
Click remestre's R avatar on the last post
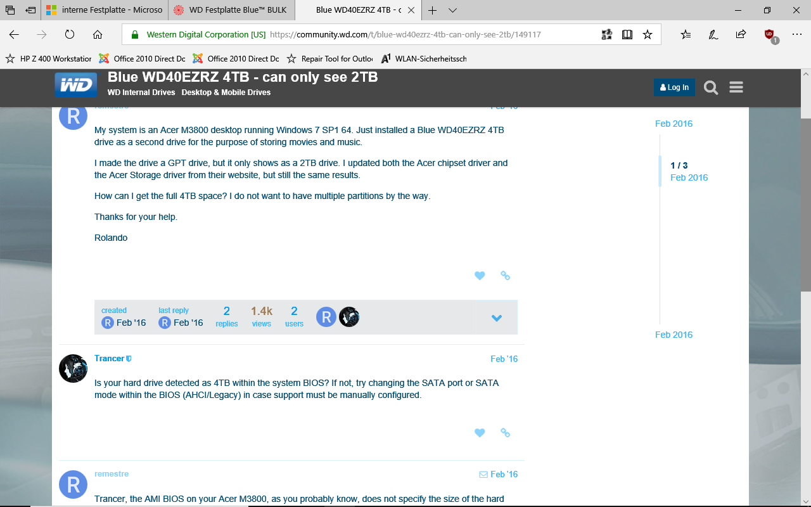[73, 484]
